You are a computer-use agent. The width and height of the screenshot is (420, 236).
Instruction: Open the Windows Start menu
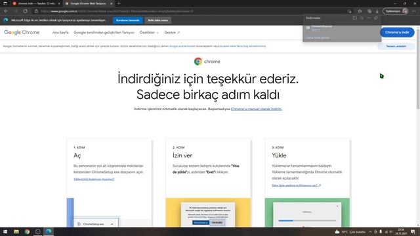coord(5,231)
